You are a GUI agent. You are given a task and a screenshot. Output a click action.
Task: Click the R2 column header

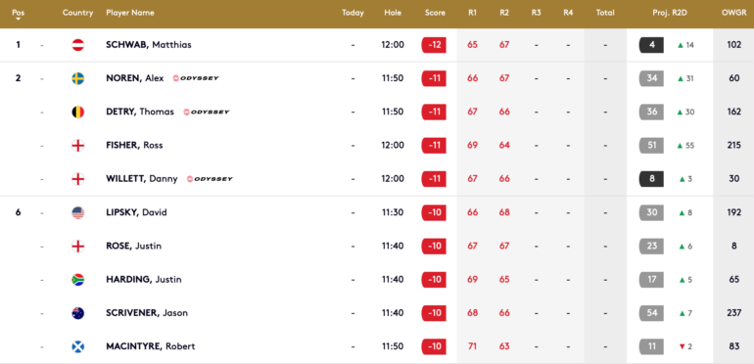(504, 13)
